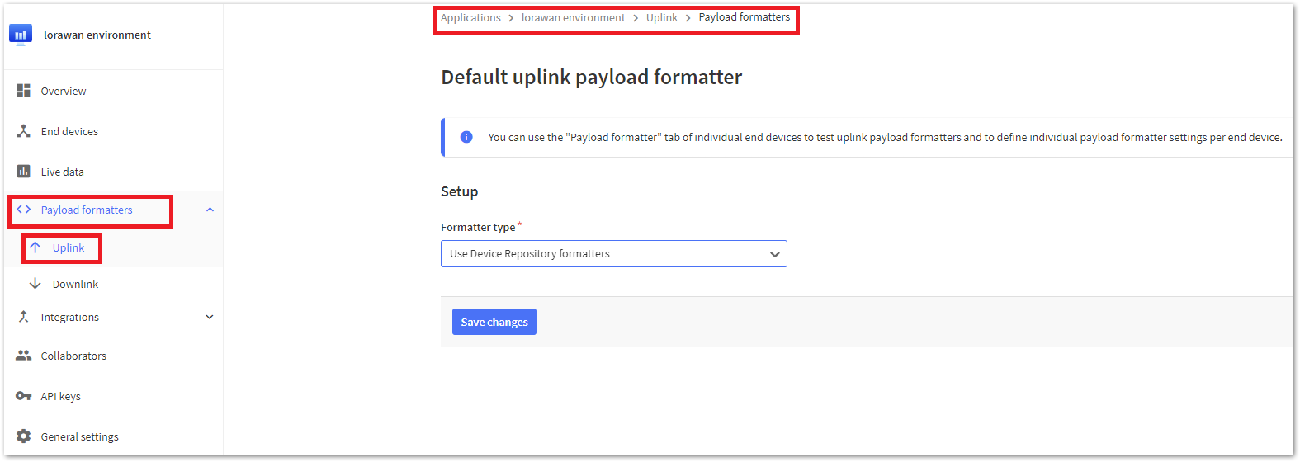1300x462 pixels.
Task: Click the General settings gear icon
Action: point(24,436)
